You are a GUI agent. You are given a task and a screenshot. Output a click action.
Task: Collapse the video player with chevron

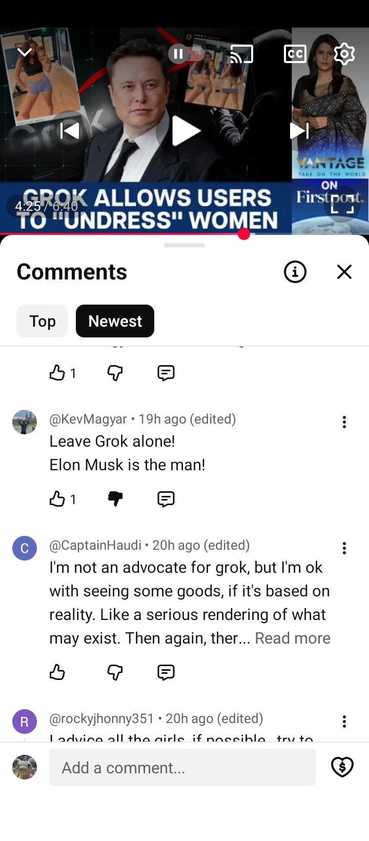(x=24, y=52)
